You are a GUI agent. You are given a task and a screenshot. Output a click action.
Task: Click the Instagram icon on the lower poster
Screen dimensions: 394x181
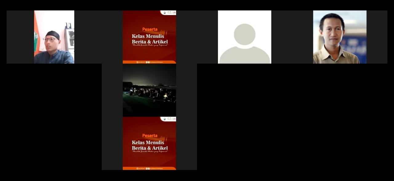point(137,168)
